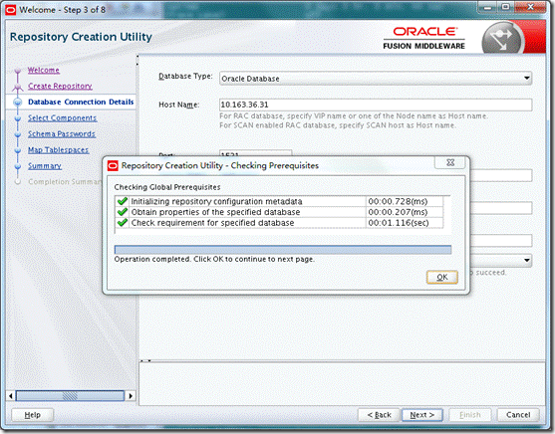Viewport: 555px width, 434px height.
Task: Open the Select Components step link
Action: 62,117
